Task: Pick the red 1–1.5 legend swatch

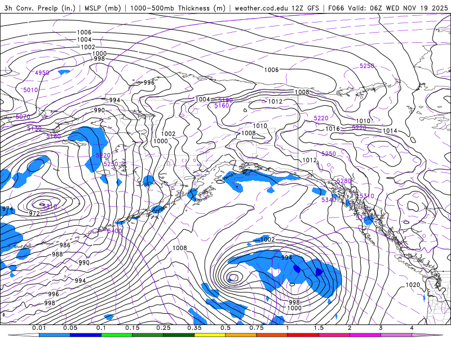Action: coord(303,335)
